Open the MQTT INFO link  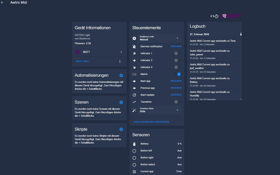pyautogui.click(x=82, y=61)
